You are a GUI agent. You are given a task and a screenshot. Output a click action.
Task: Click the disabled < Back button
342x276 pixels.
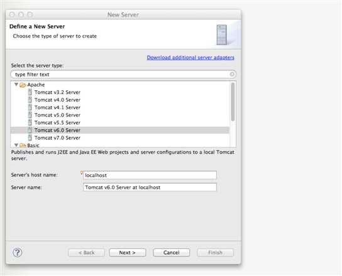pyautogui.click(x=86, y=253)
